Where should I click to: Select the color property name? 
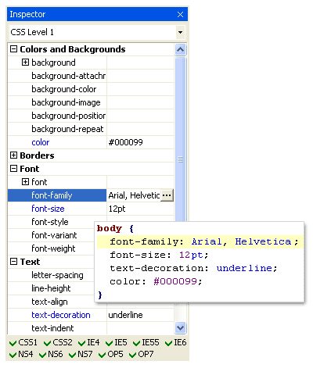pos(41,142)
